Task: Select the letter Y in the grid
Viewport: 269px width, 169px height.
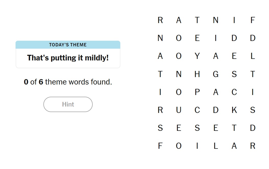Action: click(x=197, y=56)
